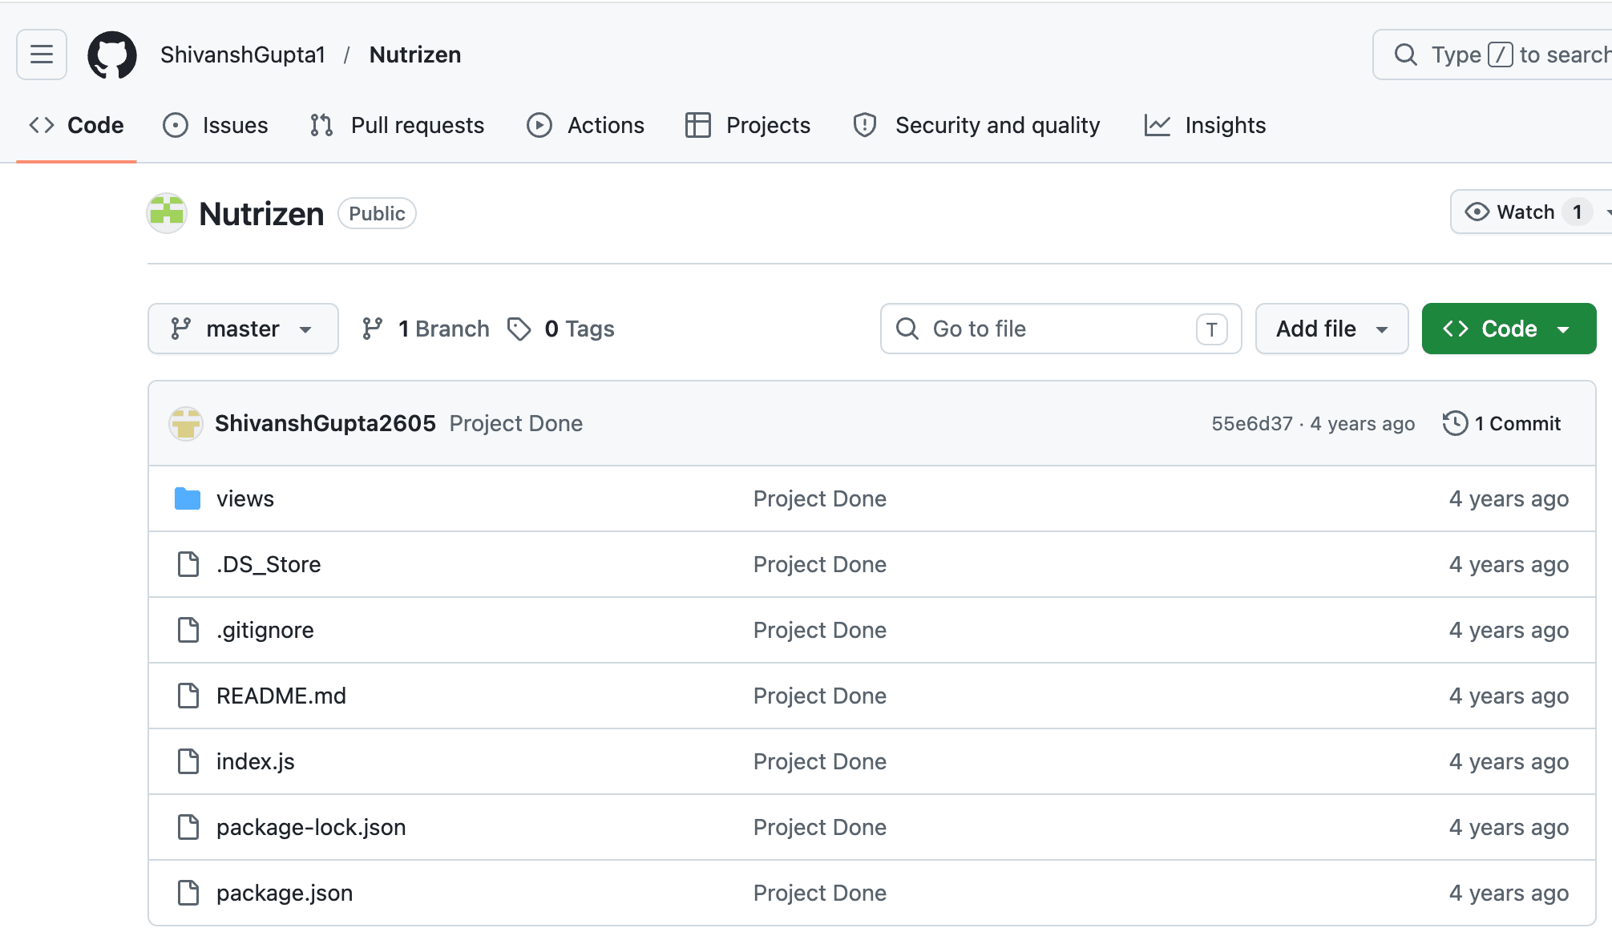Click the 4 years ago timestamp for views

coord(1509,498)
